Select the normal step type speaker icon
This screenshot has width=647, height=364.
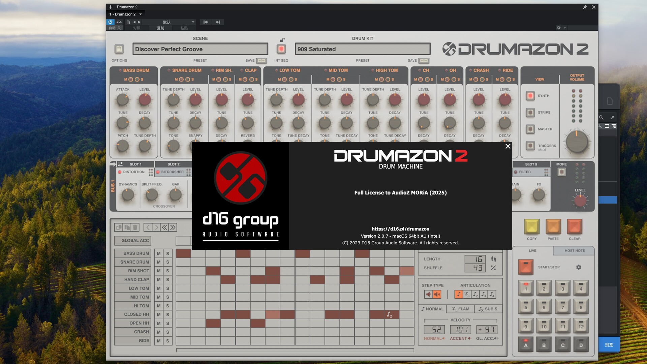click(x=428, y=294)
